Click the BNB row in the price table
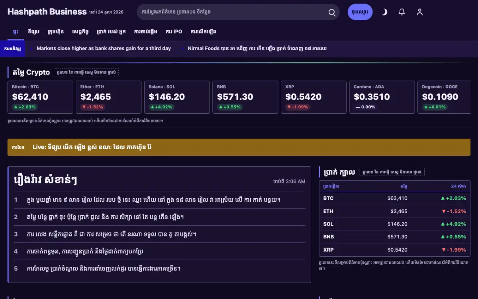This screenshot has height=299, width=478. pyautogui.click(x=395, y=237)
